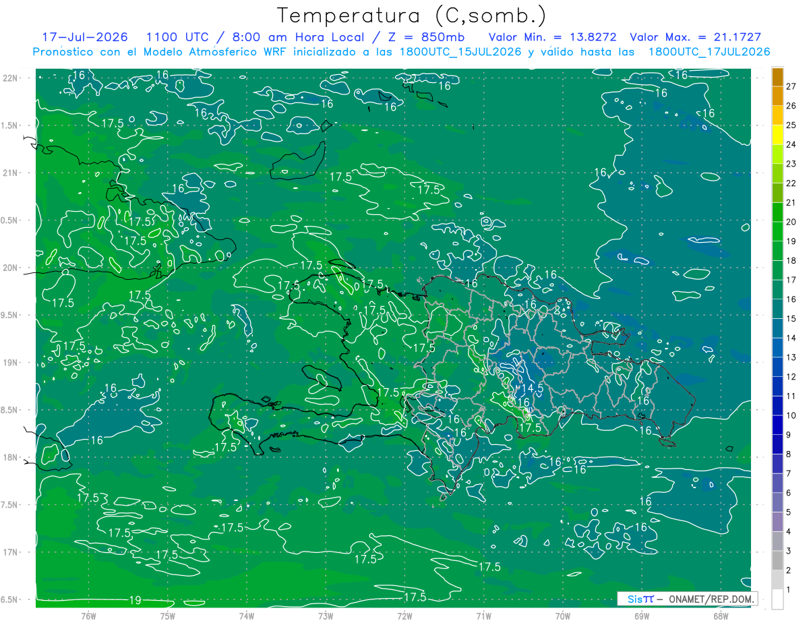Click the 'ONAMET/REP.DOM.' logo box
Image resolution: width=809 pixels, height=625 pixels.
click(x=688, y=599)
